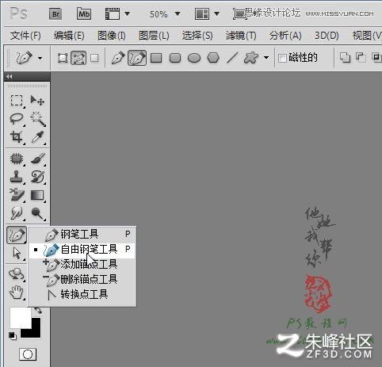The width and height of the screenshot is (382, 367).
Task: Select the Magic Wand tool
Action: coord(38,119)
